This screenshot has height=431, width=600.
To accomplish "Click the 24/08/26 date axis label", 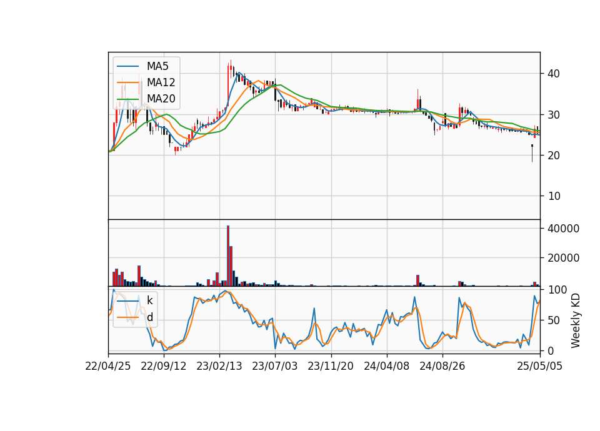I will click(x=442, y=366).
